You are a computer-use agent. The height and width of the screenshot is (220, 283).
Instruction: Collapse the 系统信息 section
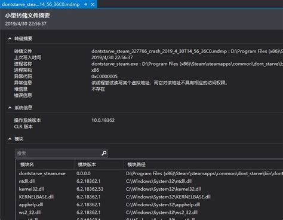10,108
